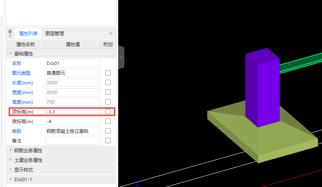This screenshot has width=322, height=187.
Task: Select the purple column in the 3D view
Action: pyautogui.click(x=263, y=88)
